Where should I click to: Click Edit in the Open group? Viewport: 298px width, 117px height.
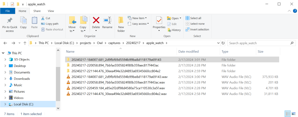pos(172,24)
